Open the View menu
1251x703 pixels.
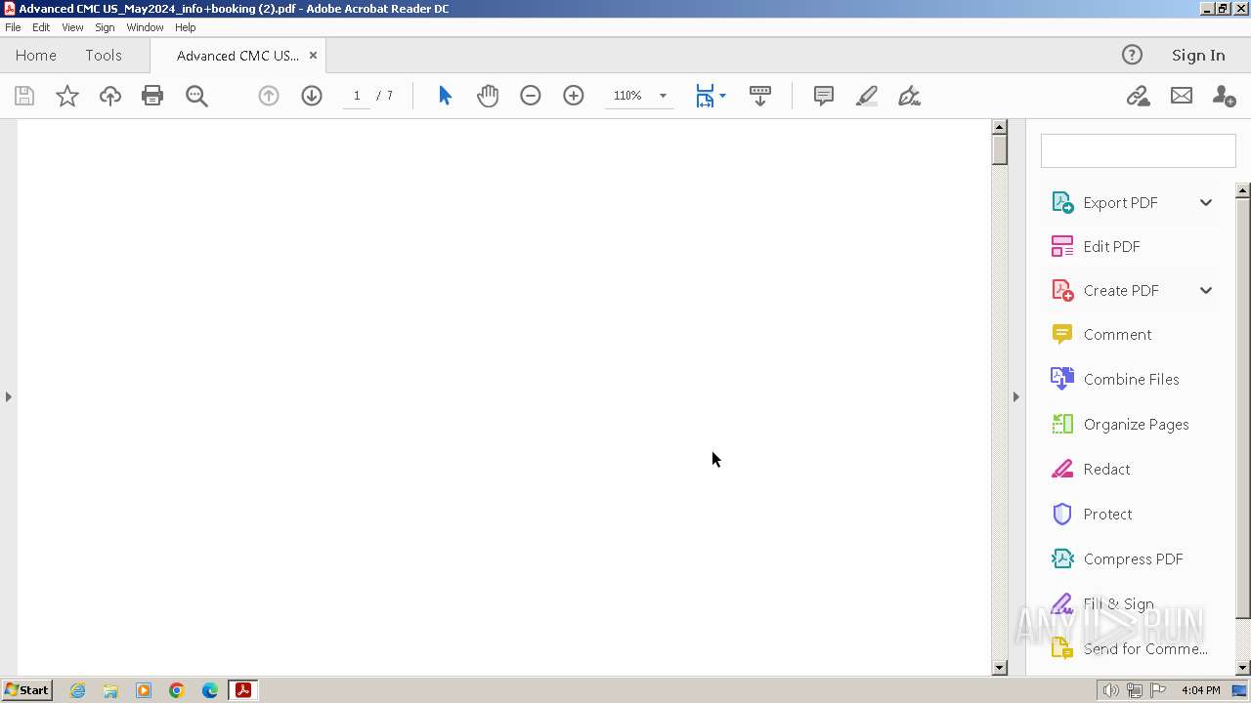click(72, 27)
